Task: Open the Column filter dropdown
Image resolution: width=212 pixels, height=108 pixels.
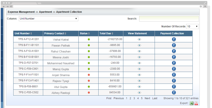Action: pyautogui.click(x=48, y=19)
